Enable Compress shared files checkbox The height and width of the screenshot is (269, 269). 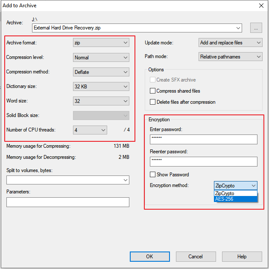153,91
